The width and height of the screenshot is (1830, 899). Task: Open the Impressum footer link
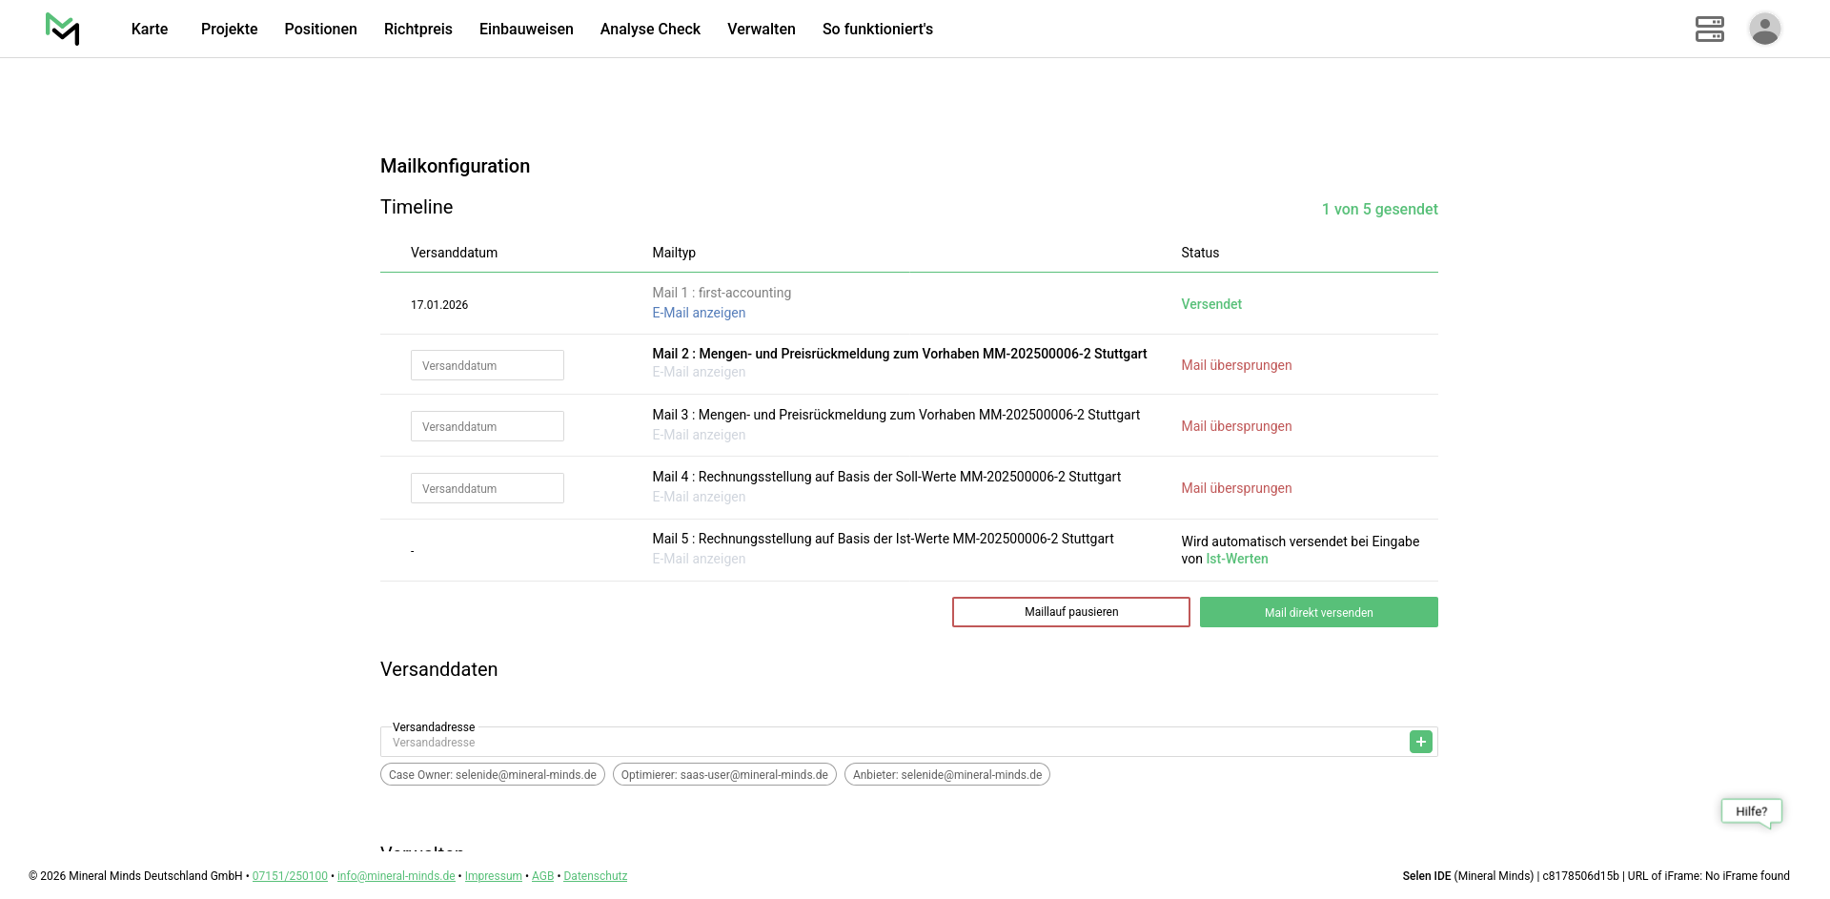coord(493,876)
